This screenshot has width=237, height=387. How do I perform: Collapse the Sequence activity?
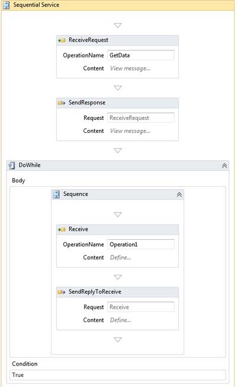coord(180,195)
